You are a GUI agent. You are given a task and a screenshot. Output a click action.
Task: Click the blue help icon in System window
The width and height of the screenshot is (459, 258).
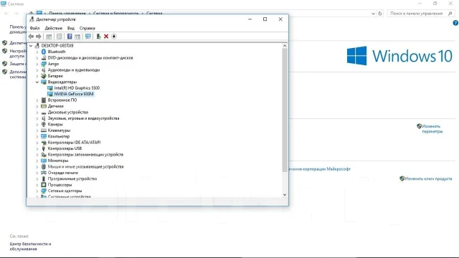coord(455,23)
